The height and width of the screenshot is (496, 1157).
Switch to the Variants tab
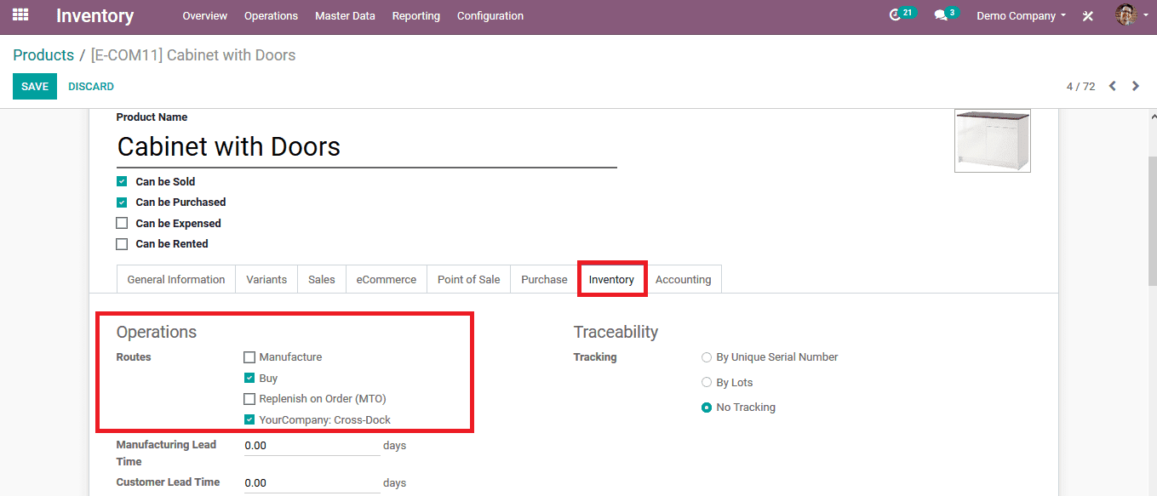(266, 279)
